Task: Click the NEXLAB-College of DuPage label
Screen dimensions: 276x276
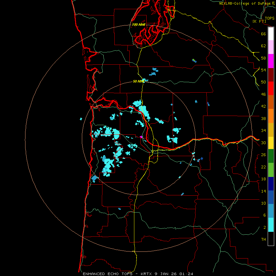Action: [x=247, y=3]
